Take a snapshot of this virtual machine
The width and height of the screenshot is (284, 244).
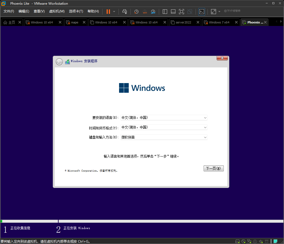(x=136, y=12)
